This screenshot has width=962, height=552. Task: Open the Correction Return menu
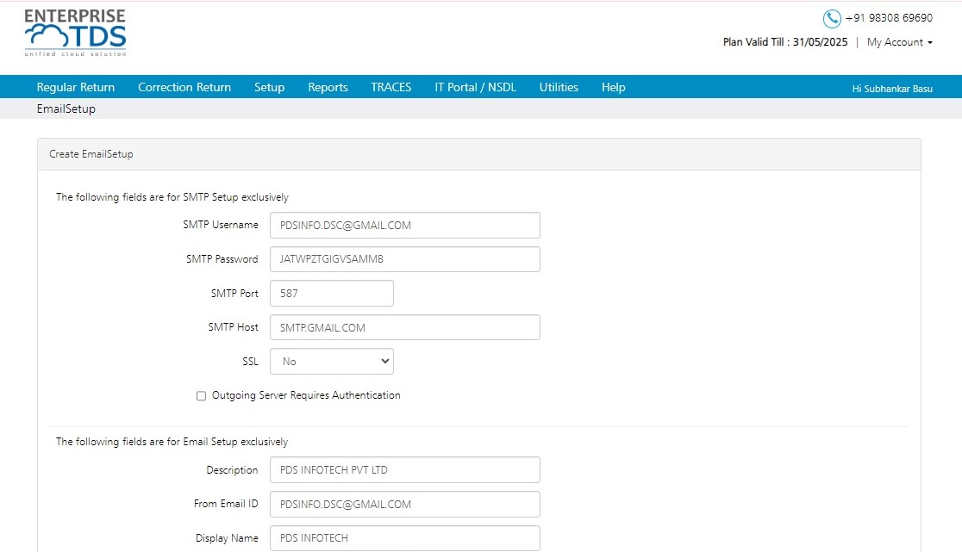184,87
